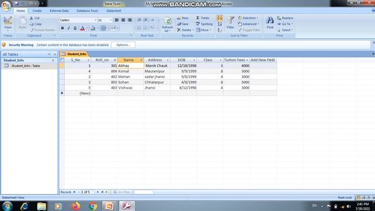Viewport: 375px width, 211px height.
Task: Click the Copy icon
Action: point(32,24)
